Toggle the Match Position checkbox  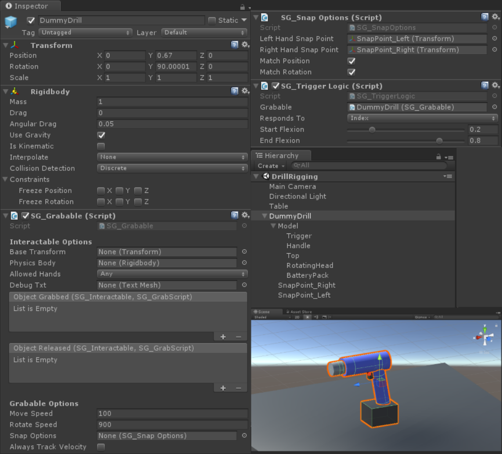point(351,61)
